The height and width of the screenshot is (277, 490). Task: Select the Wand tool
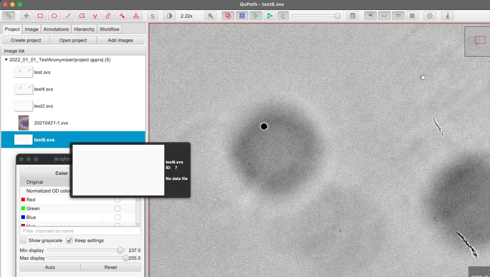[122, 16]
